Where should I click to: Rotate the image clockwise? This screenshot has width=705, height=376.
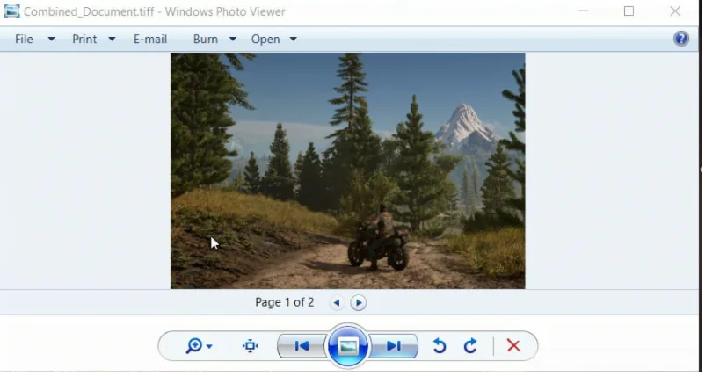(470, 346)
